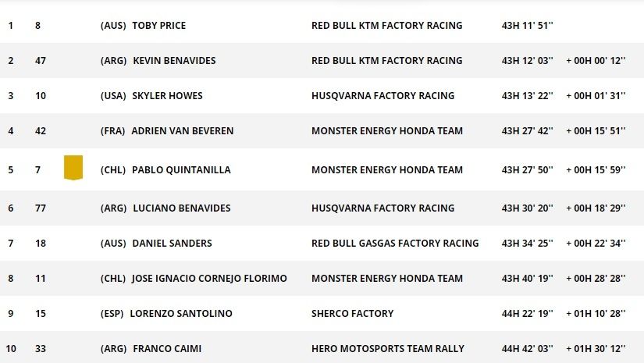
Task: Click Husqvarna Factory Racing team for Skyler Howes
Action: 382,96
